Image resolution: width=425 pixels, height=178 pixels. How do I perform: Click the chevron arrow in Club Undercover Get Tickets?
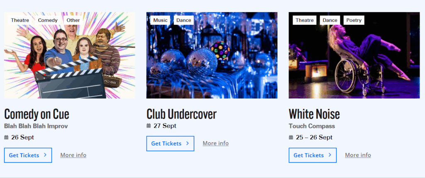(x=187, y=143)
